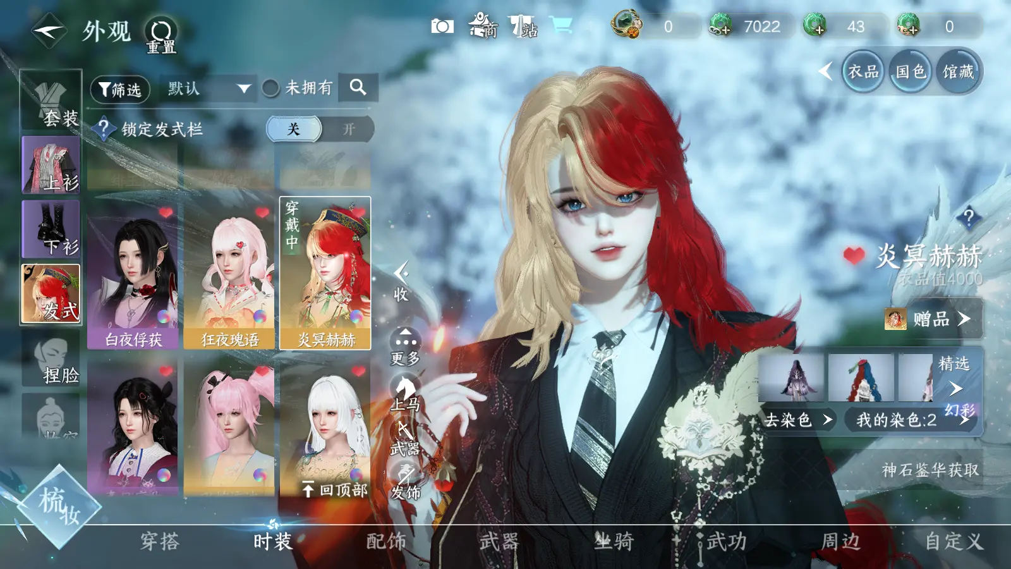Switch to the 周边 tab
Viewport: 1011px width, 569px height.
click(x=840, y=541)
